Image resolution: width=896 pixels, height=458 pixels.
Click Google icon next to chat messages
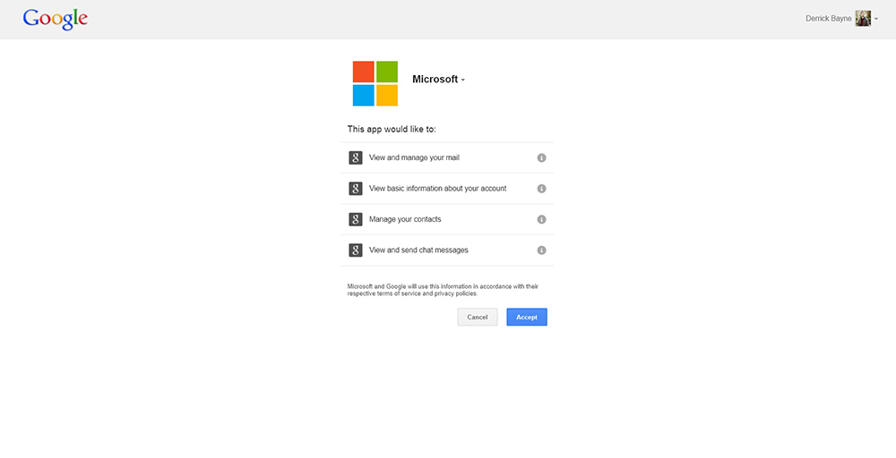pos(356,250)
